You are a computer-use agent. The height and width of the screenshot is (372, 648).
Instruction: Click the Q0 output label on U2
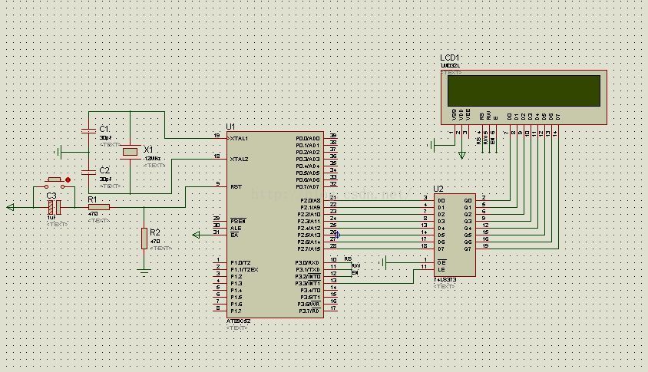click(468, 201)
